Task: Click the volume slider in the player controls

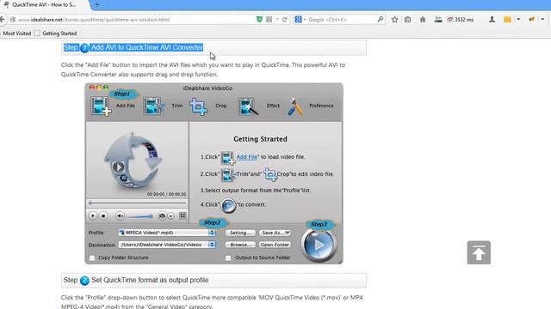Action: (139, 216)
